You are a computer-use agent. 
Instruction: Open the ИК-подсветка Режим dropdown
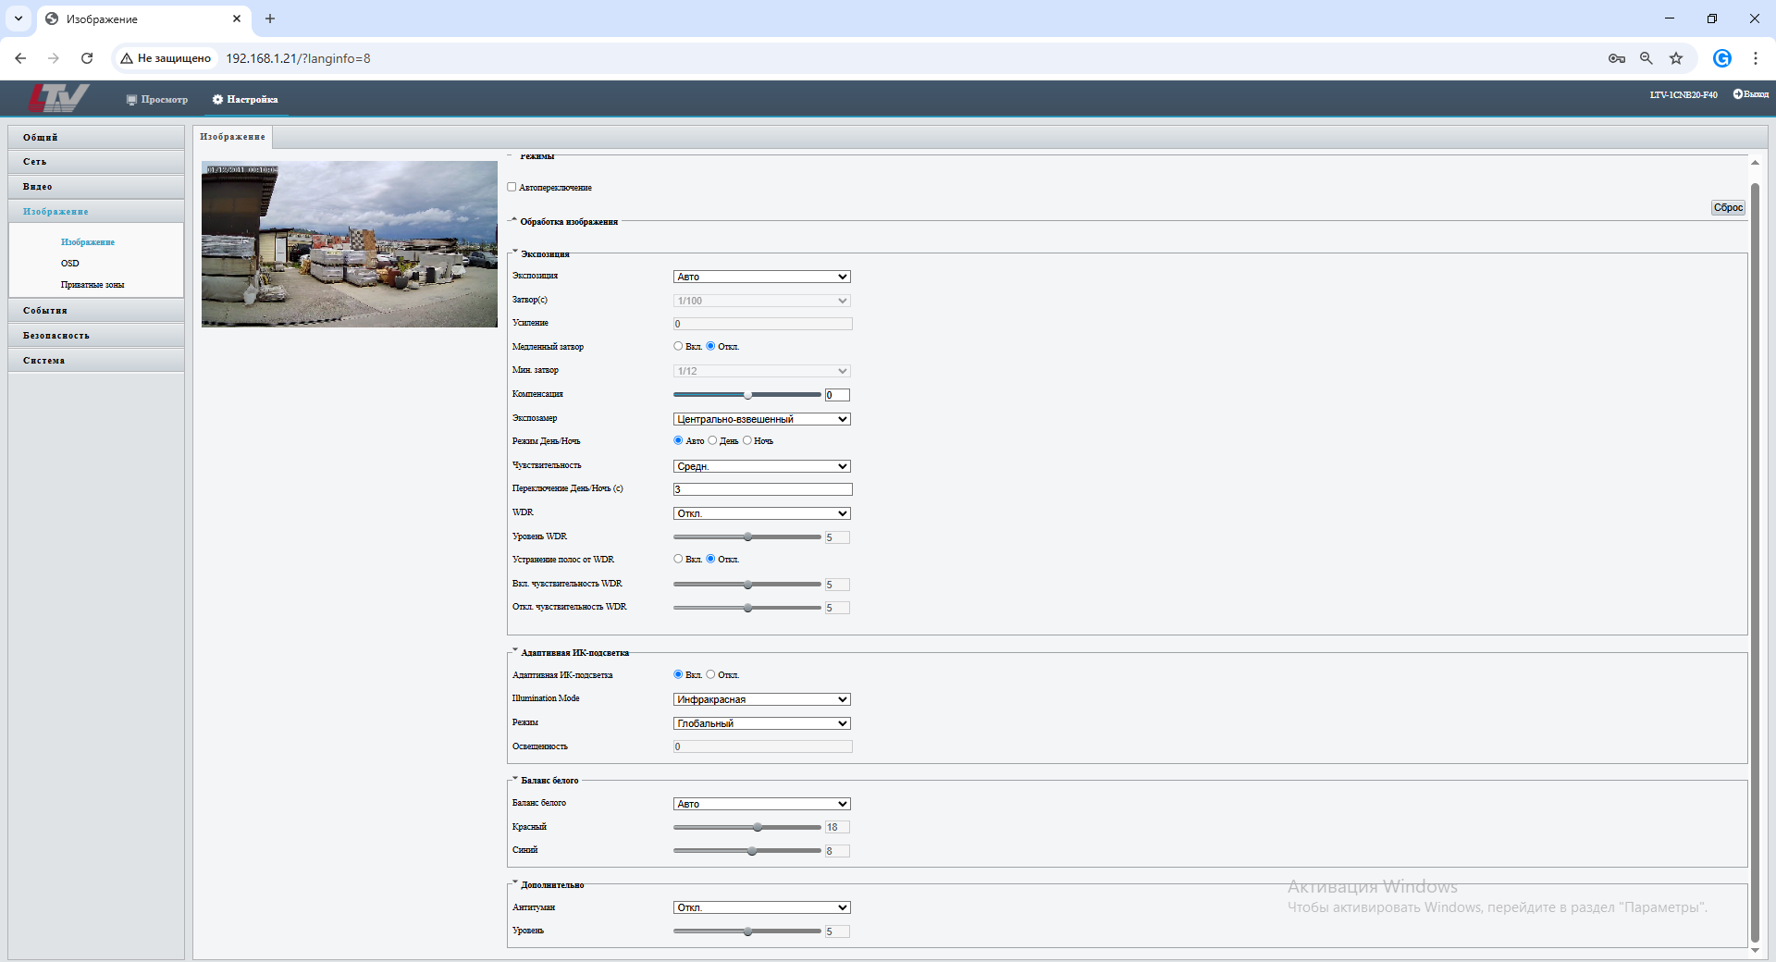click(x=762, y=723)
